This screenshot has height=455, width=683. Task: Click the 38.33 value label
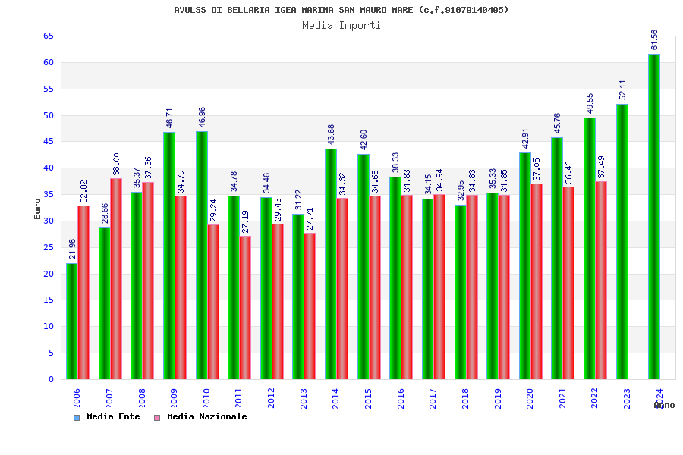[395, 162]
